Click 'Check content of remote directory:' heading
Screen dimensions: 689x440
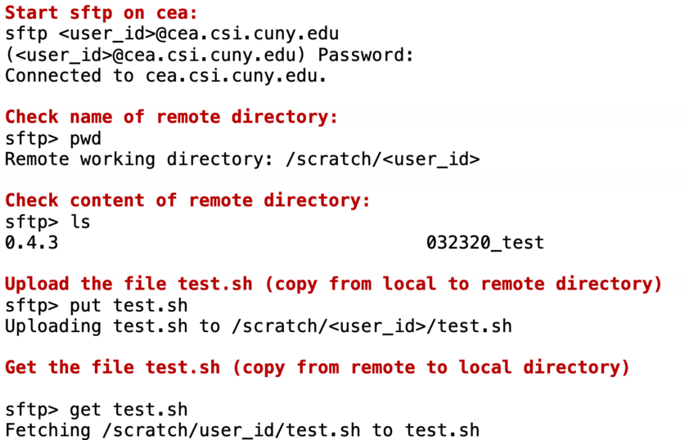[x=187, y=200]
